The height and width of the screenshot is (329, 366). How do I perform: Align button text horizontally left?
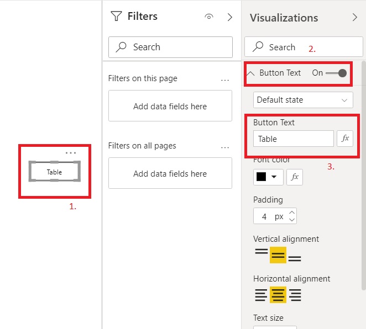pos(261,295)
